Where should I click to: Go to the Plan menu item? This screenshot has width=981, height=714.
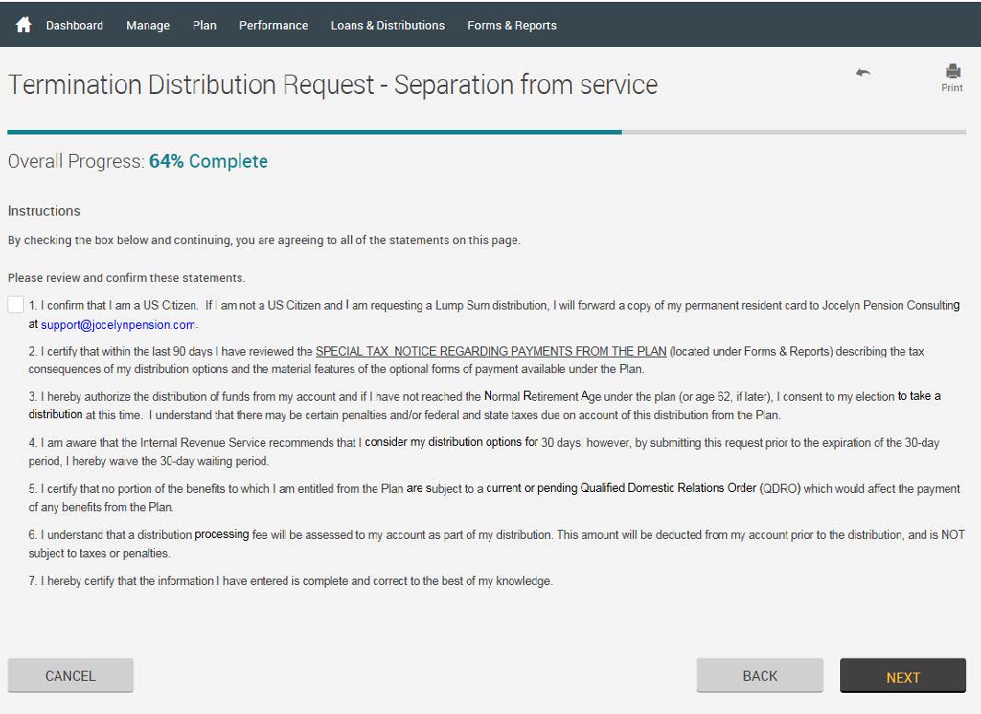(204, 25)
